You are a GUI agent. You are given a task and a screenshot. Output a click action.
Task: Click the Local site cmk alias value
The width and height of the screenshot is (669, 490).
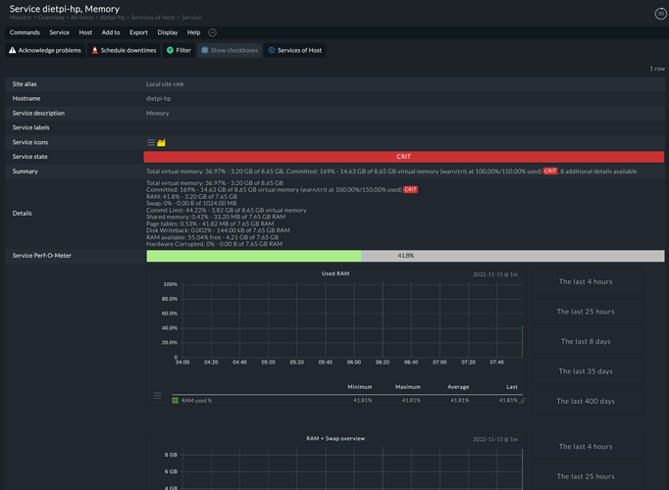coord(165,84)
